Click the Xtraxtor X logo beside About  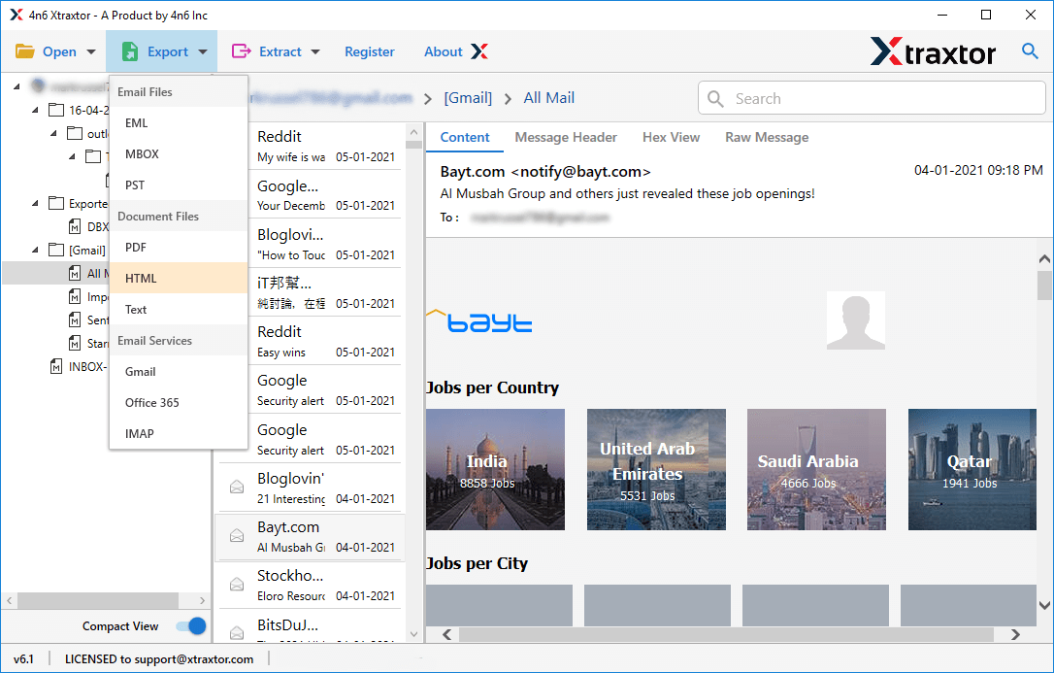479,51
